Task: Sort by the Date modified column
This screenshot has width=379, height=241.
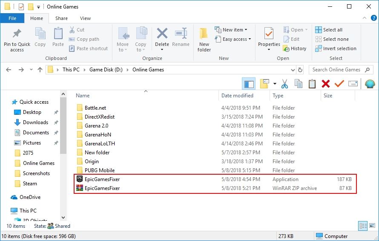Action: pyautogui.click(x=237, y=96)
